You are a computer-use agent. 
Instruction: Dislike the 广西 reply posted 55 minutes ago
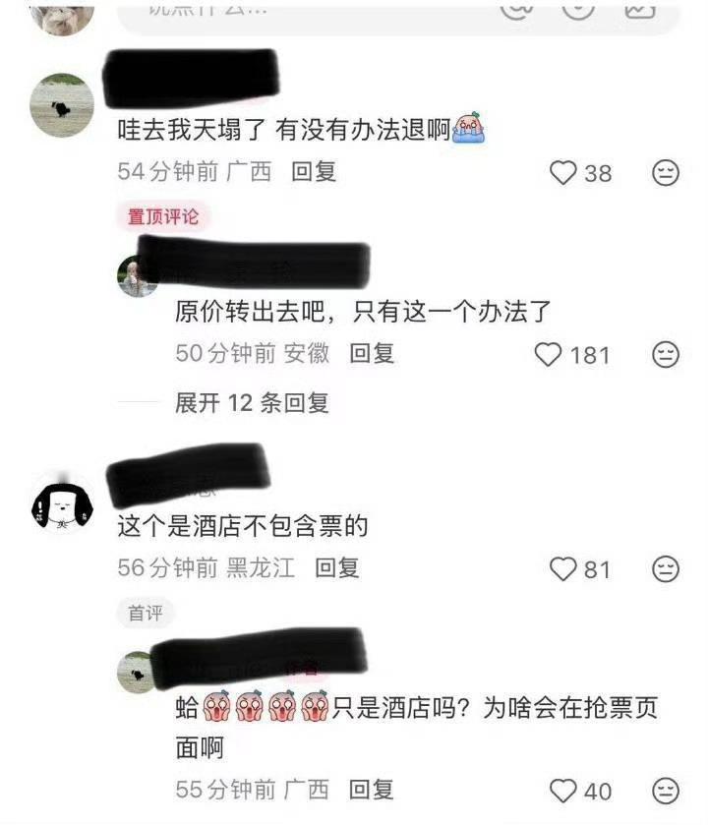click(x=666, y=791)
